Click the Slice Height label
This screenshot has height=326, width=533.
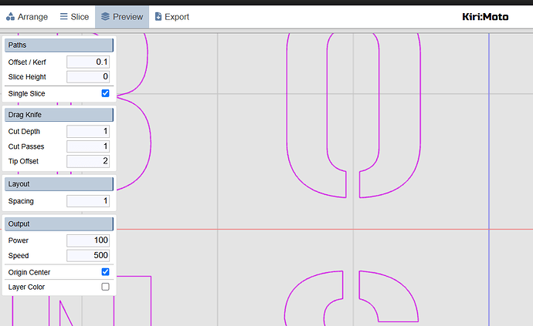click(27, 77)
